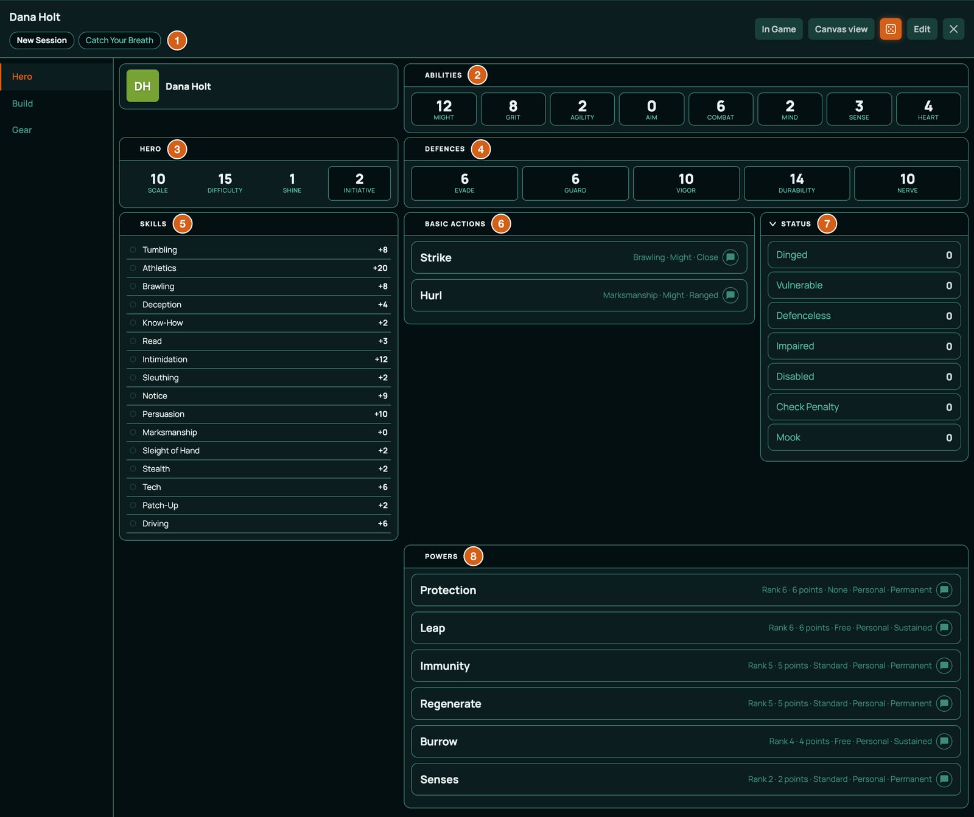Click the Burrow power chat icon
The width and height of the screenshot is (974, 817).
tap(944, 741)
